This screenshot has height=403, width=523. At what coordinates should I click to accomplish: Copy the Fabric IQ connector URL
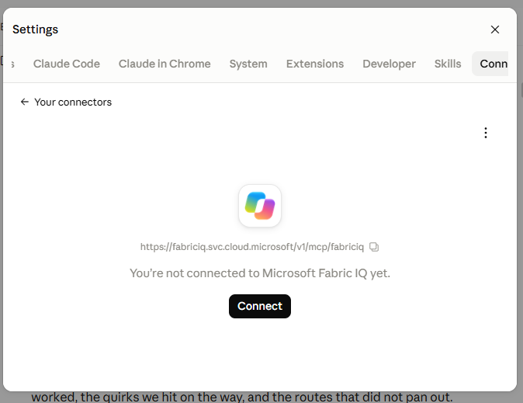point(374,247)
